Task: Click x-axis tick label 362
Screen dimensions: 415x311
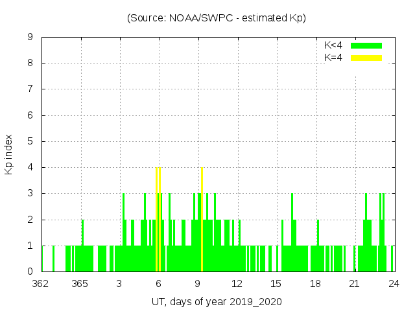Action: click(40, 283)
